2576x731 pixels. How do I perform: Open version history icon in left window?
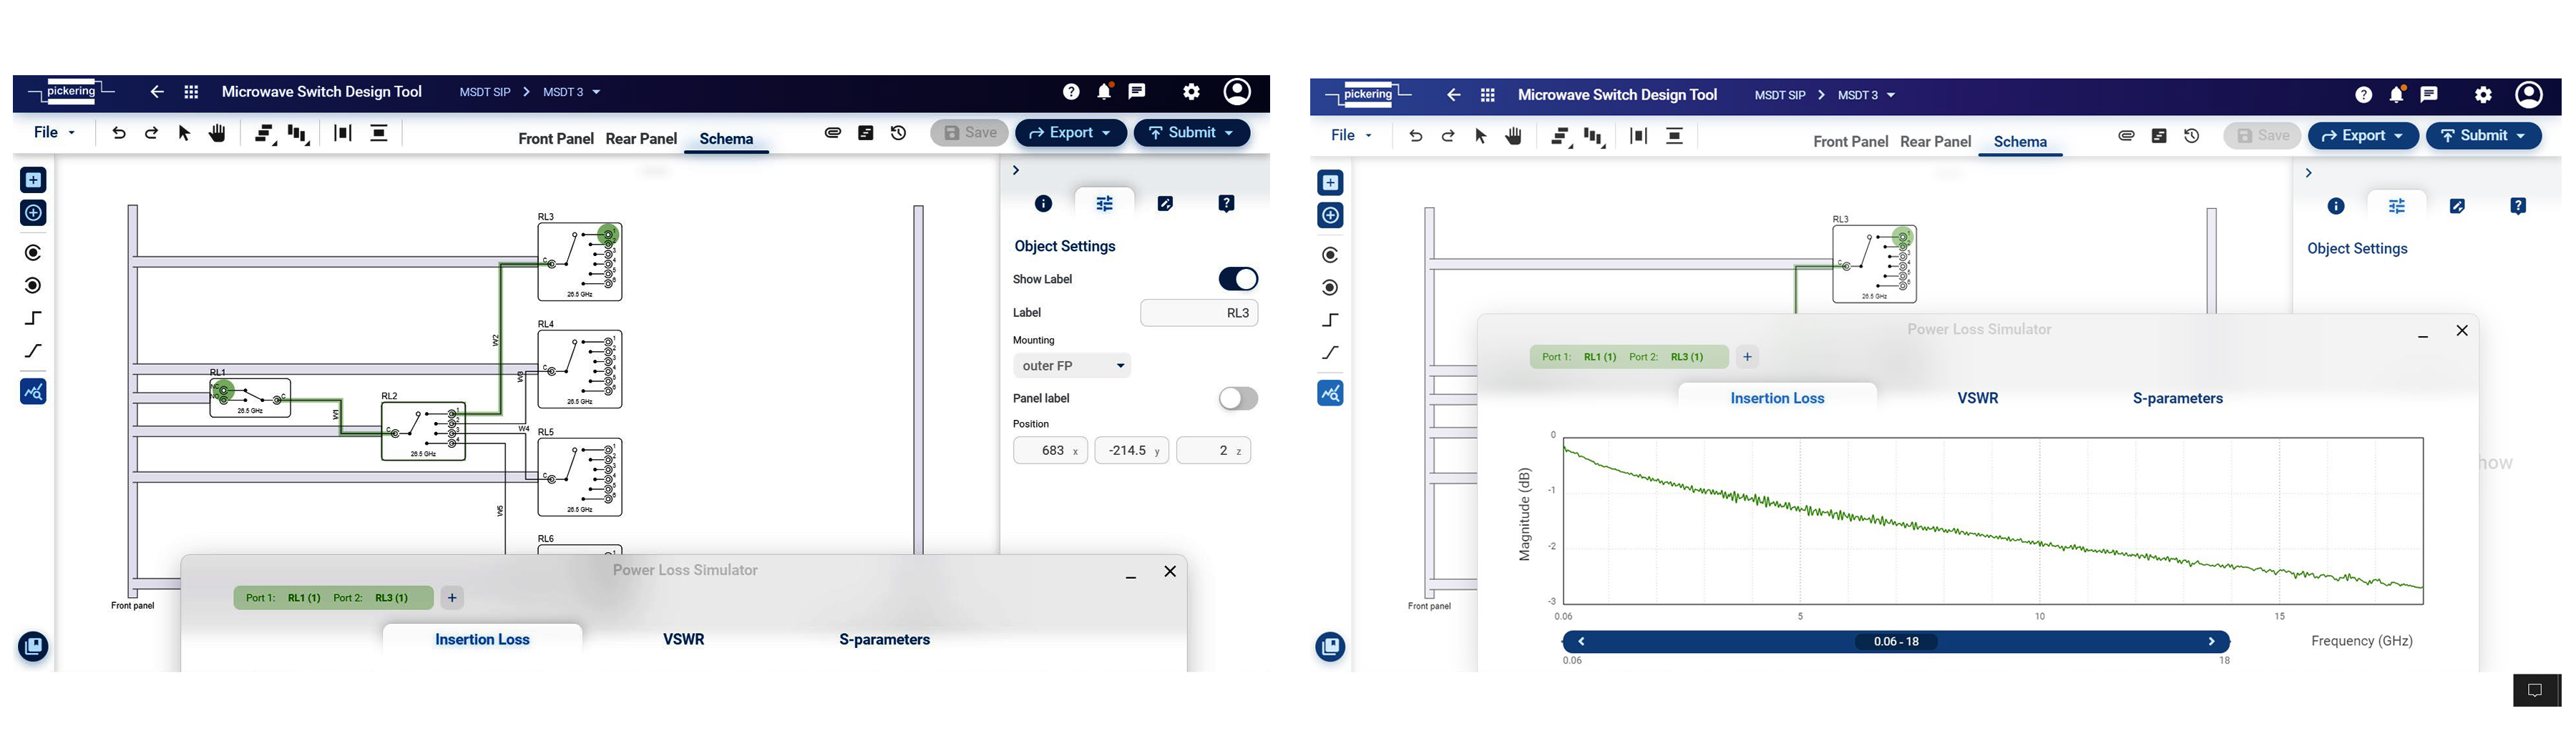pos(898,133)
